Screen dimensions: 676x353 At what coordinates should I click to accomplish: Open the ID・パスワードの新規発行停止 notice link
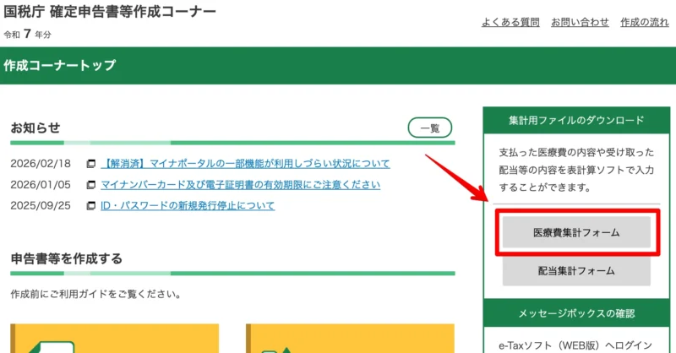pyautogui.click(x=188, y=205)
